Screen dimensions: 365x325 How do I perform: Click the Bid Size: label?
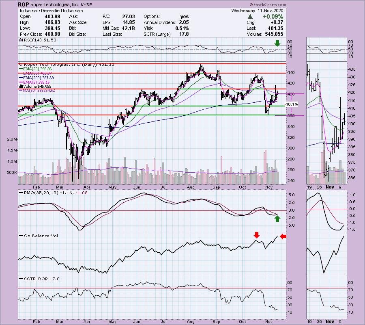pos(77,34)
